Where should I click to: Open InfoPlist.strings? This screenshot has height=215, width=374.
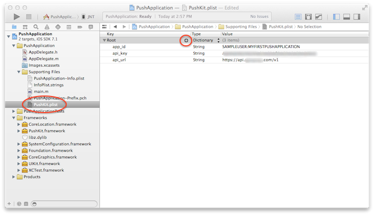click(49, 85)
